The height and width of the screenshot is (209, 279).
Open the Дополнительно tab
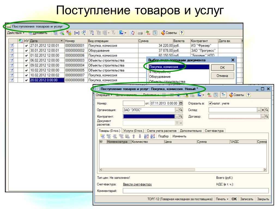pos(190,131)
